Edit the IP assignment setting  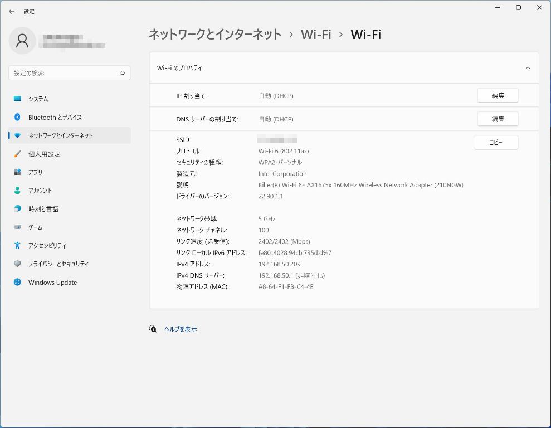coord(498,95)
